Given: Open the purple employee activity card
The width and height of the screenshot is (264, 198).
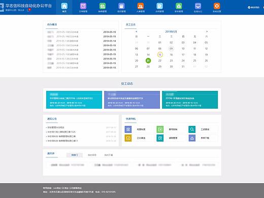Looking at the screenshot, I should pyautogui.click(x=132, y=100).
